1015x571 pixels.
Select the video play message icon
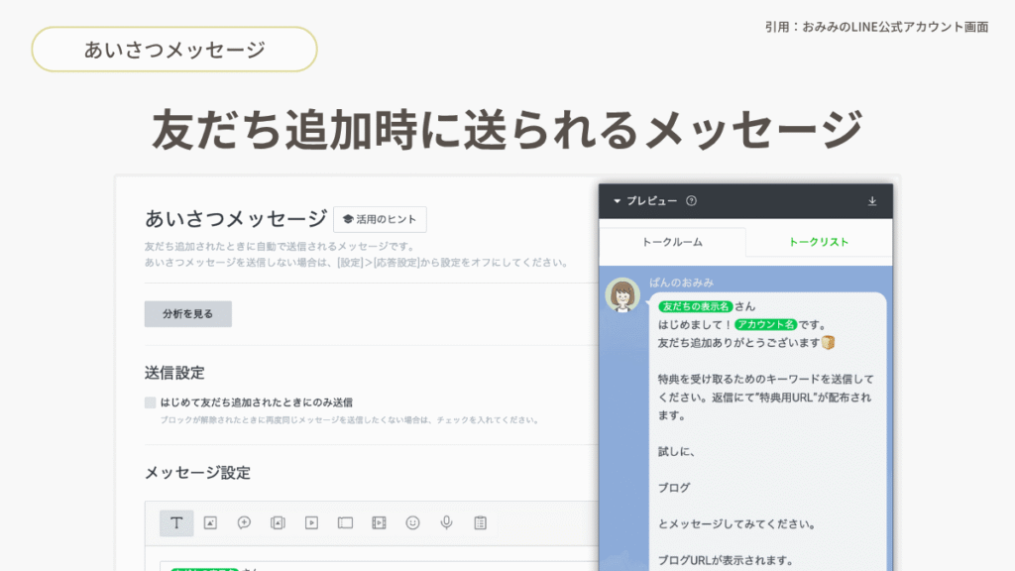pos(311,522)
